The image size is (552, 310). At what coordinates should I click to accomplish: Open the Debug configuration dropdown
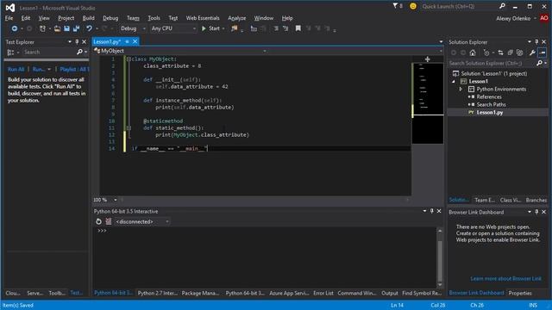point(144,28)
